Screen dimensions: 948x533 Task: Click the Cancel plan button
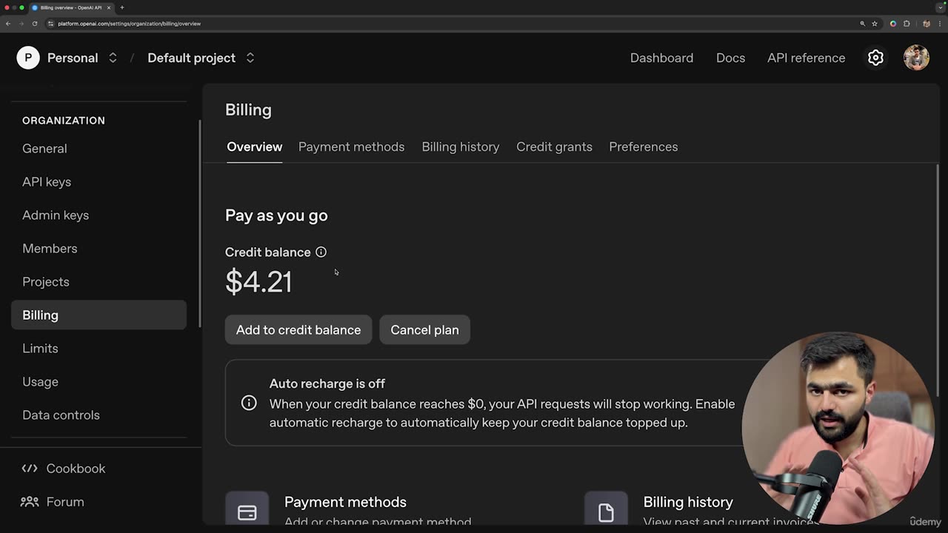pyautogui.click(x=424, y=330)
